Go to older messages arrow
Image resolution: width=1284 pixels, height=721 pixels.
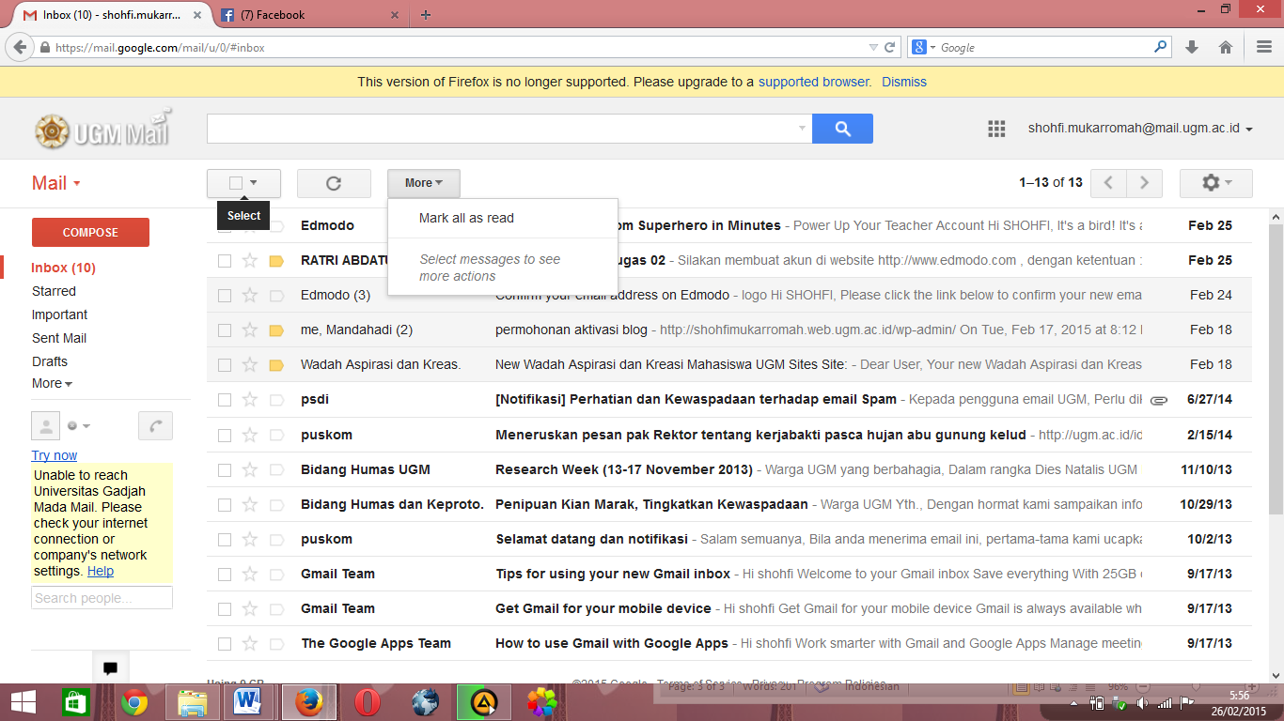(1144, 183)
